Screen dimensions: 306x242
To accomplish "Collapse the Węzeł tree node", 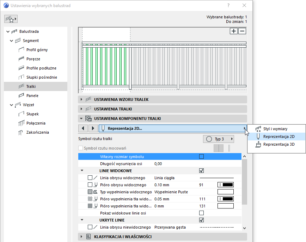I will pos(12,105).
